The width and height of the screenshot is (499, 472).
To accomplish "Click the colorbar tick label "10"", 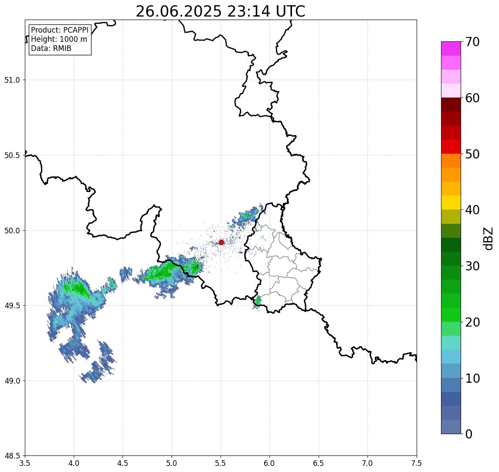I will coord(472,378).
